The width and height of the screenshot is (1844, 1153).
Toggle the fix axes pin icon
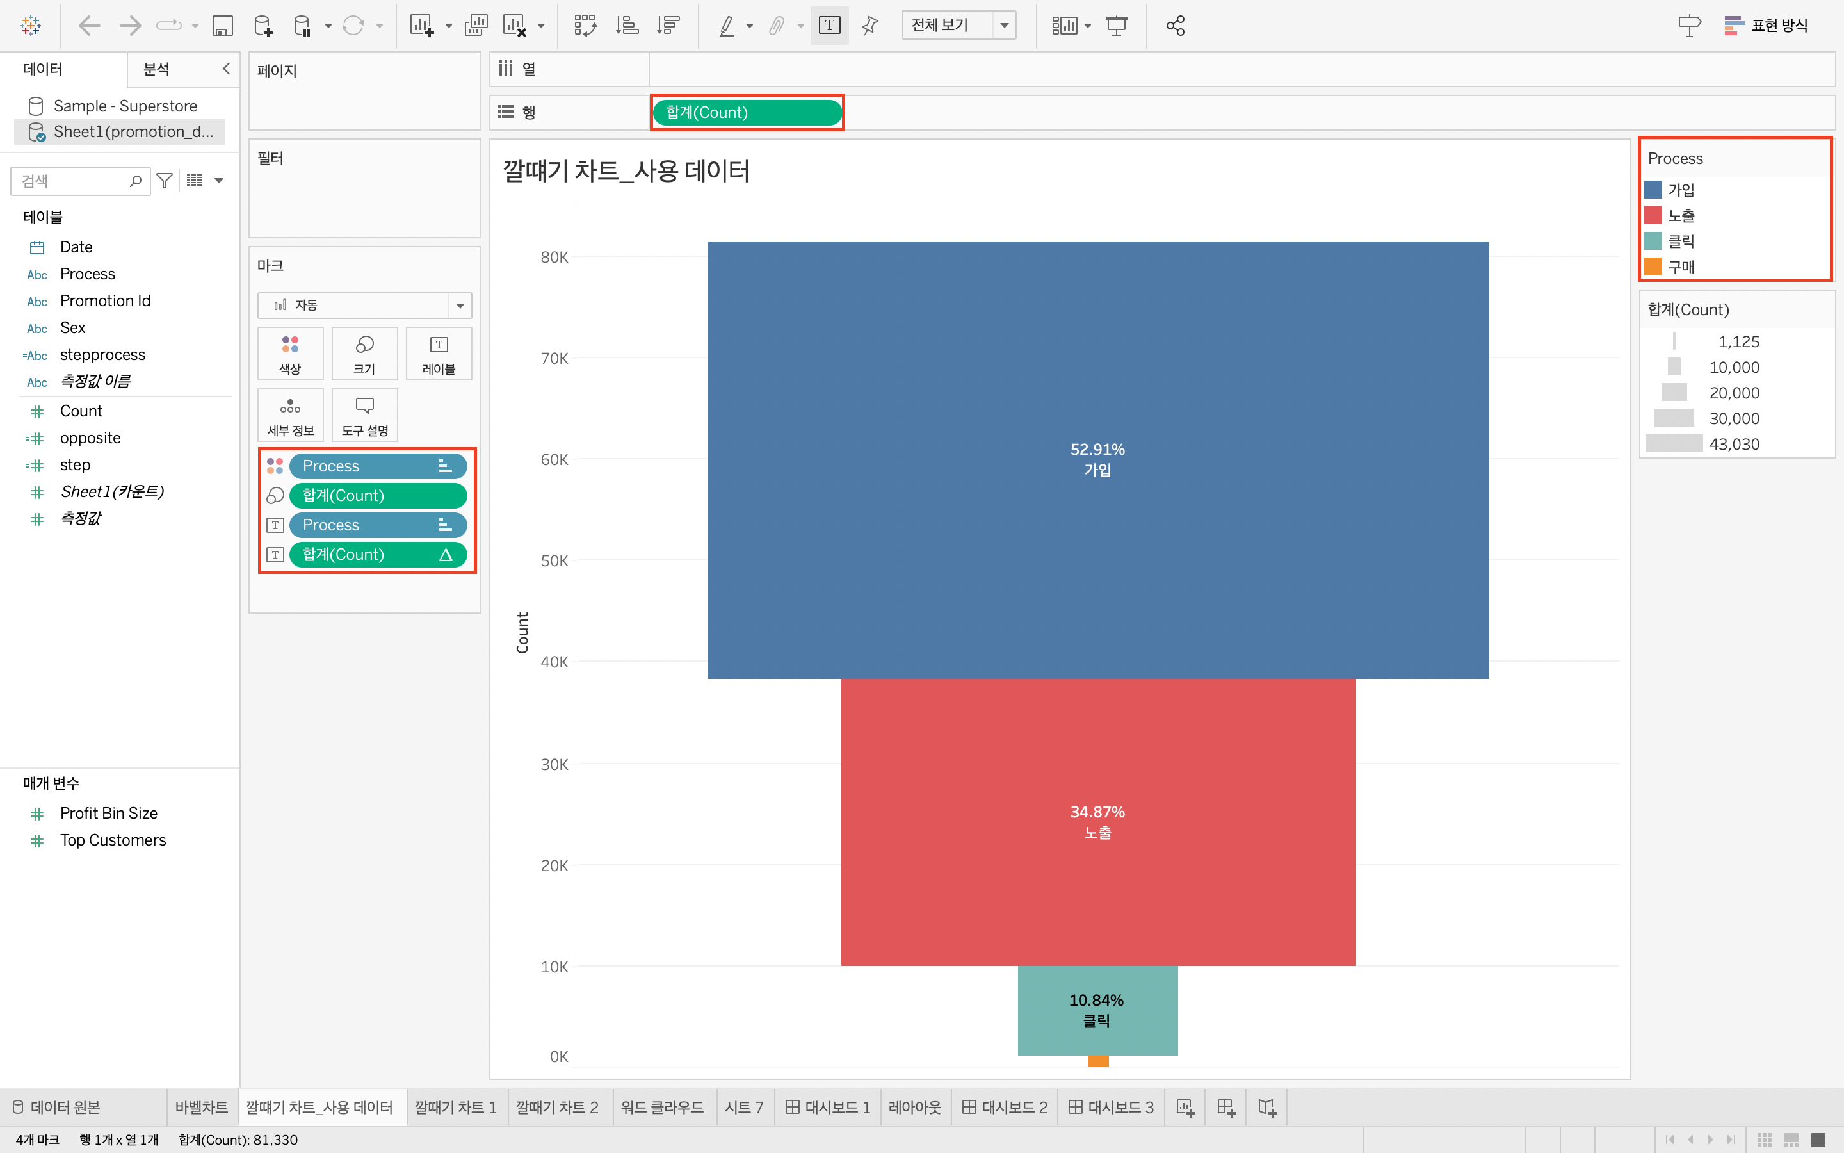[x=869, y=26]
